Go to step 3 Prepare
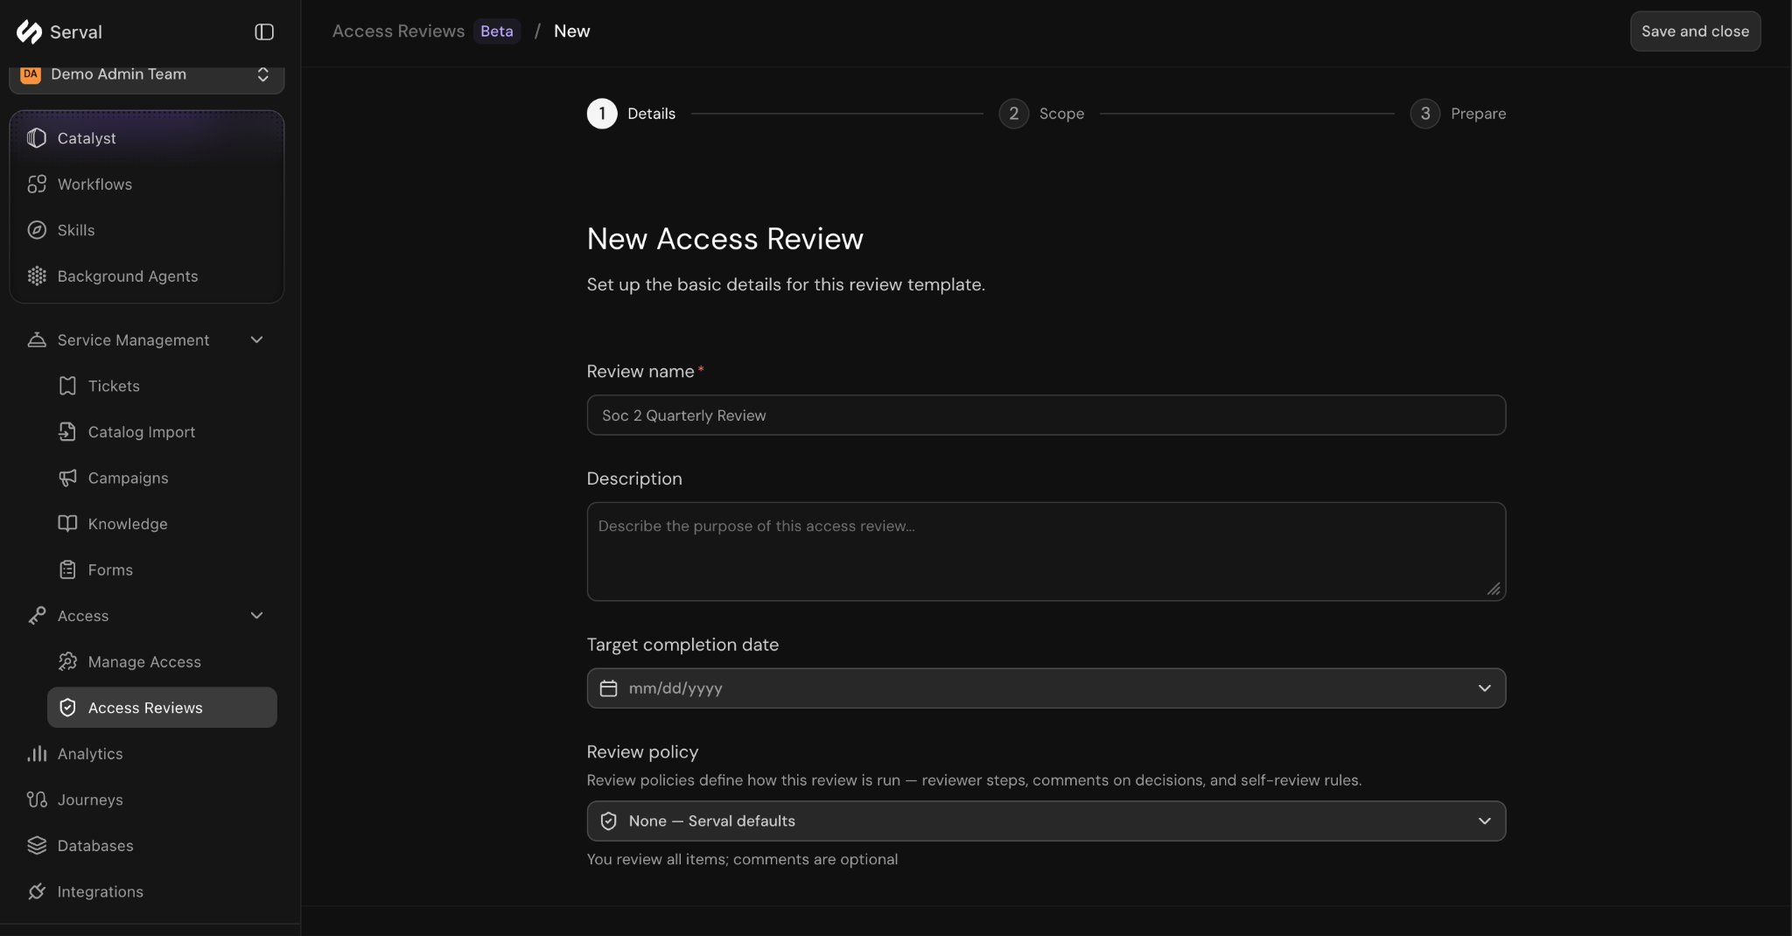This screenshot has height=936, width=1792. point(1458,114)
